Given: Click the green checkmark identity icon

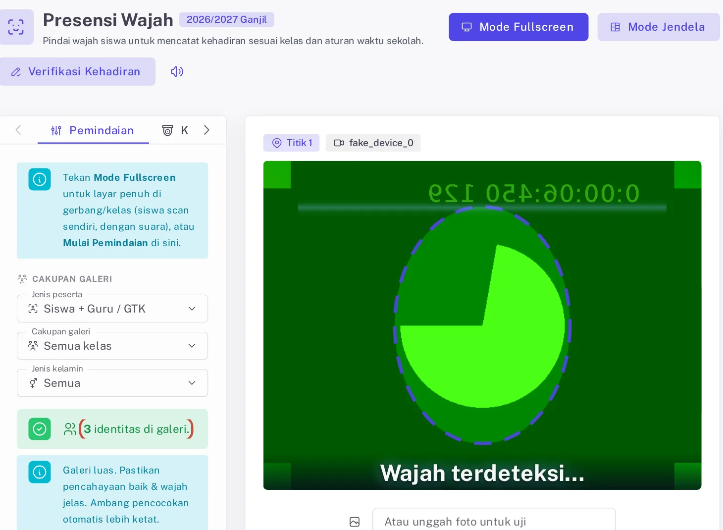Looking at the screenshot, I should tap(40, 429).
